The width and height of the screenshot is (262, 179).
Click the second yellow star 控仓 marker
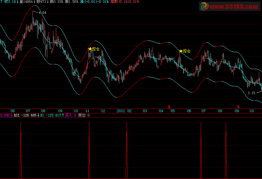click(181, 51)
